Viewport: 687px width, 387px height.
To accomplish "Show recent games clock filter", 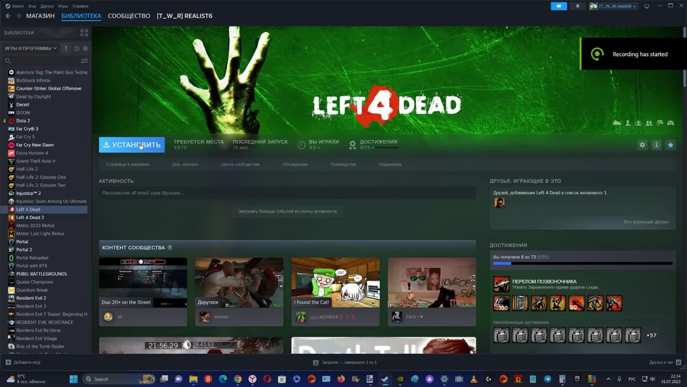I will tap(77, 48).
